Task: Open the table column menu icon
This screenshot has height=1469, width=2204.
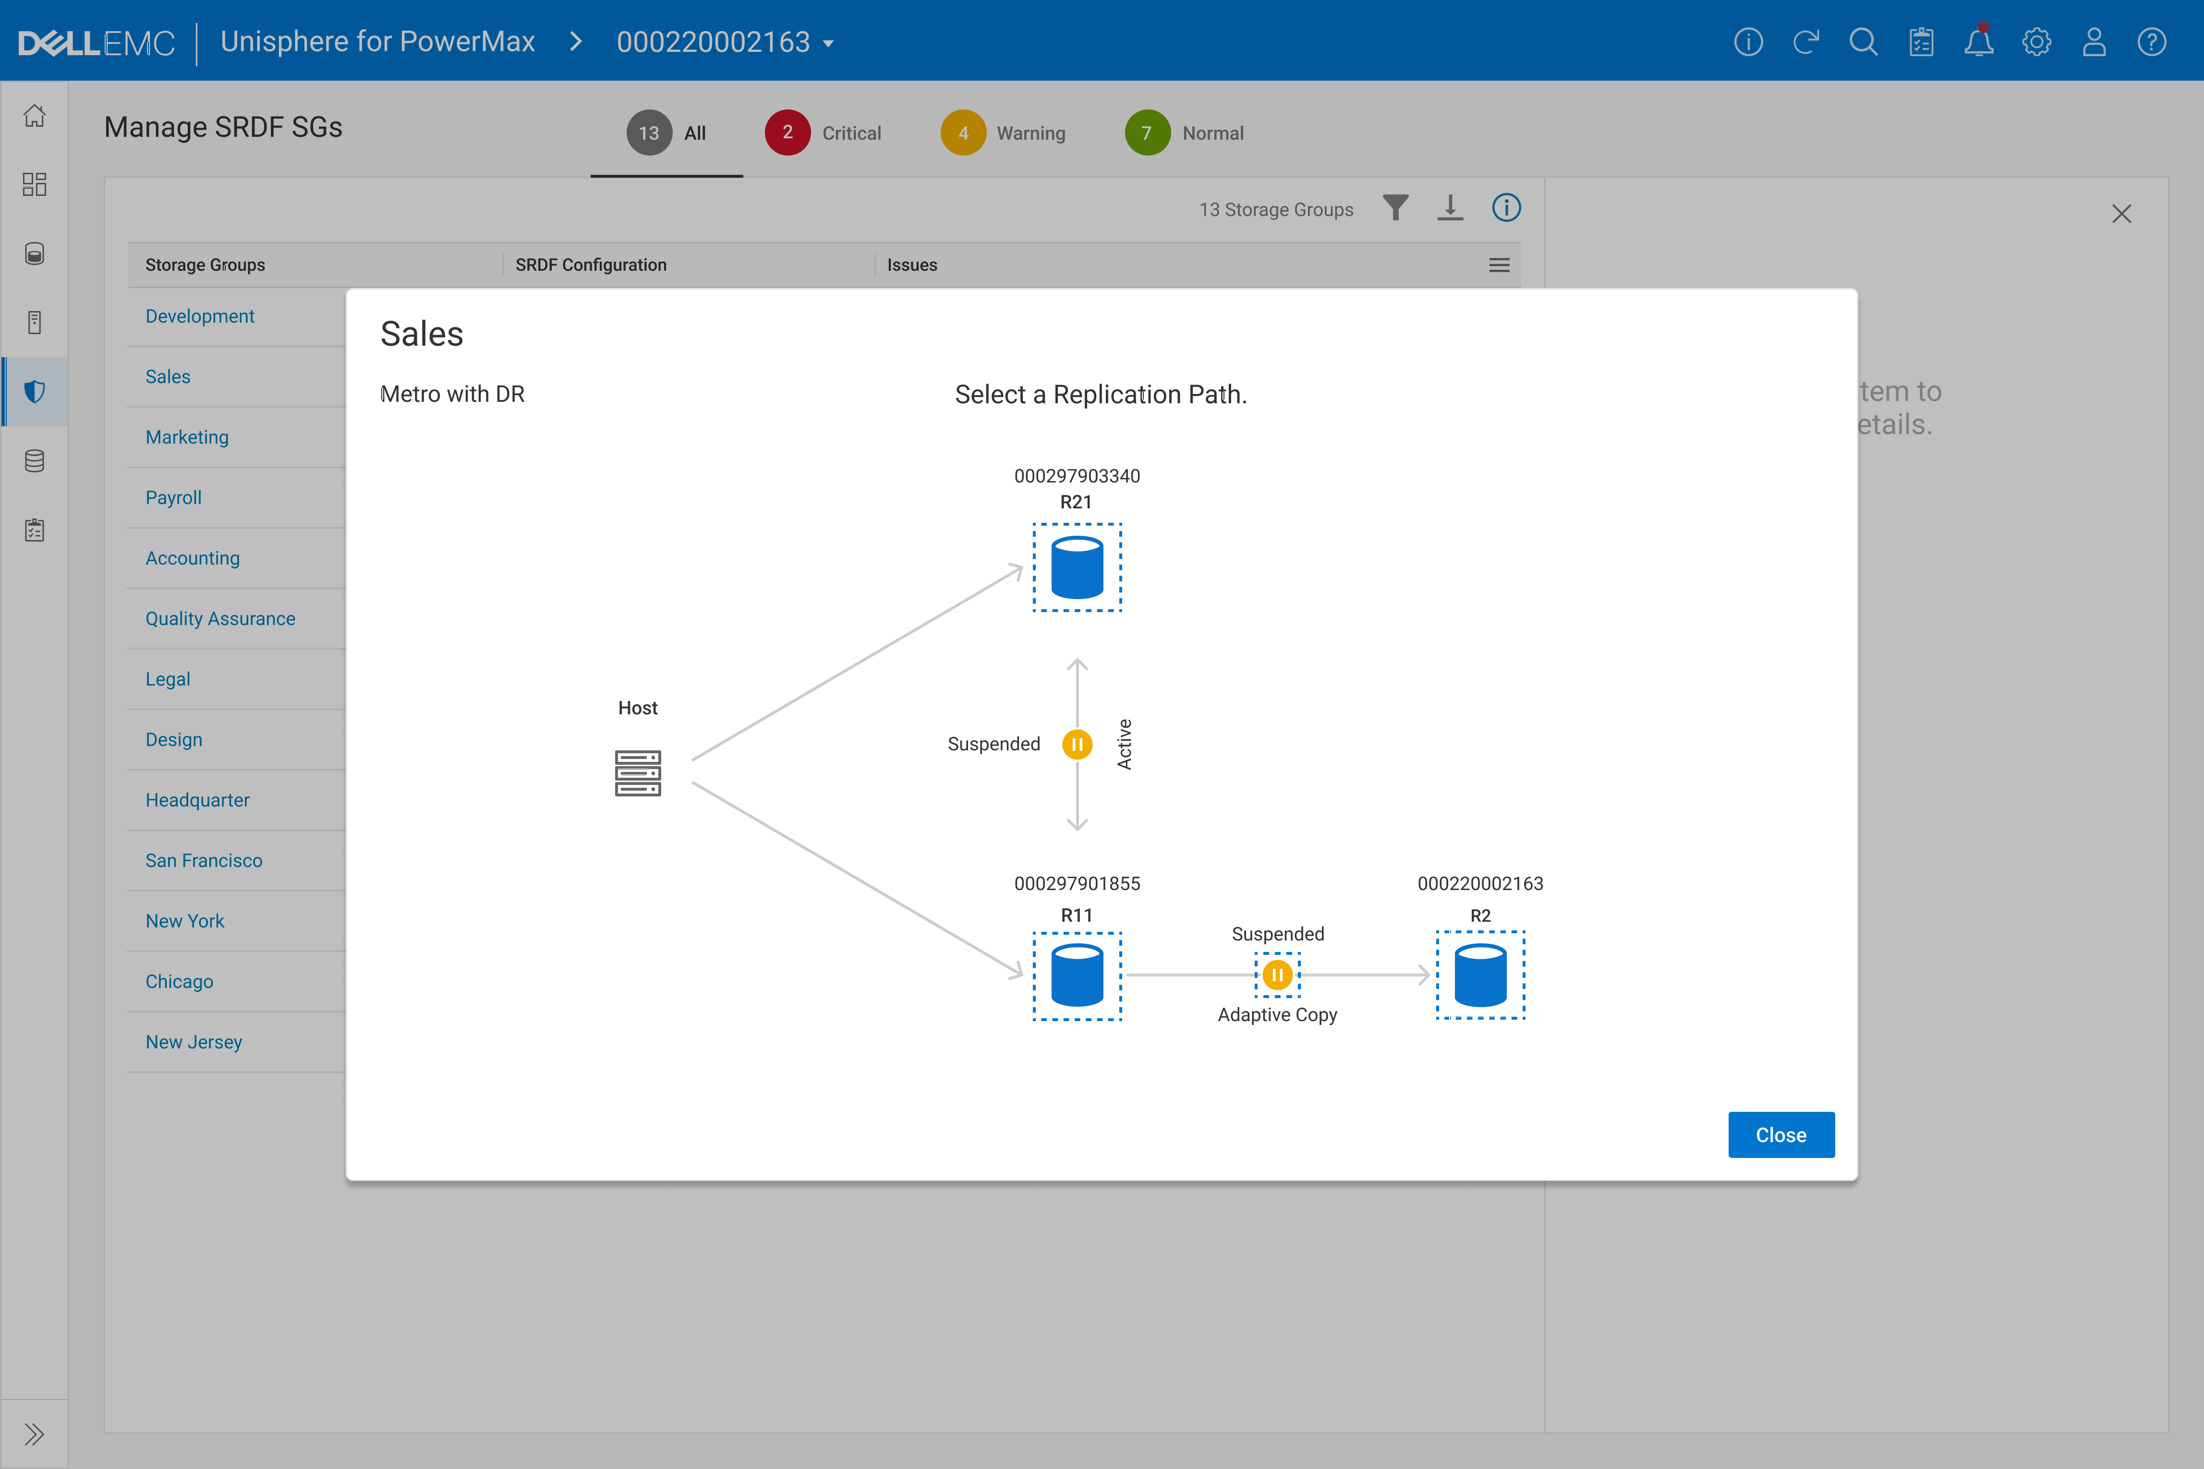Action: point(1498,265)
